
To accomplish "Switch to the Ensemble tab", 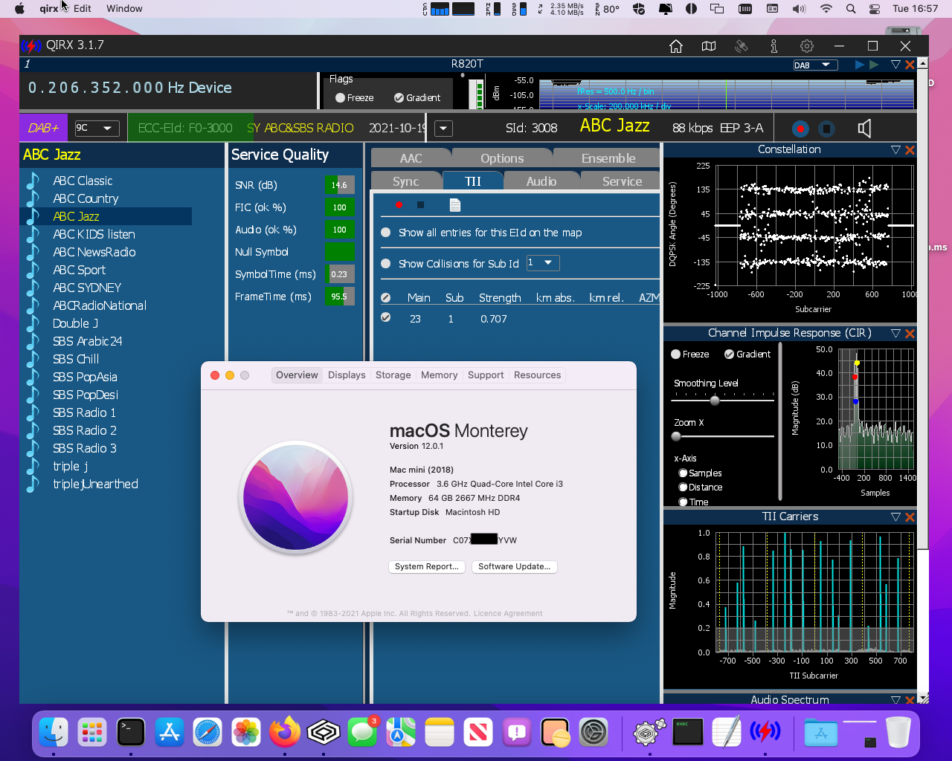I will pos(608,158).
